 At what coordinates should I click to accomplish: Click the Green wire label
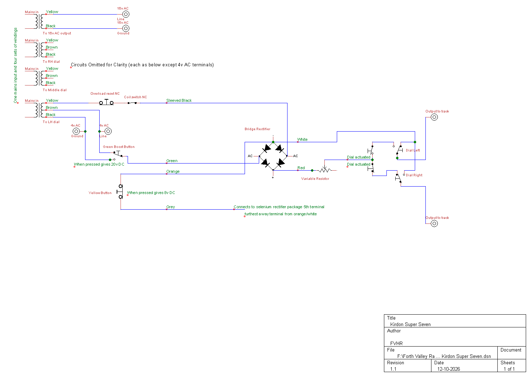172,161
